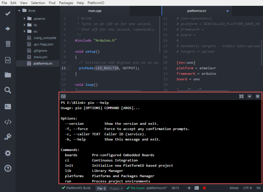Open PlatformIO settings with the gear icon
This screenshot has height=192, width=263.
pos(7,153)
